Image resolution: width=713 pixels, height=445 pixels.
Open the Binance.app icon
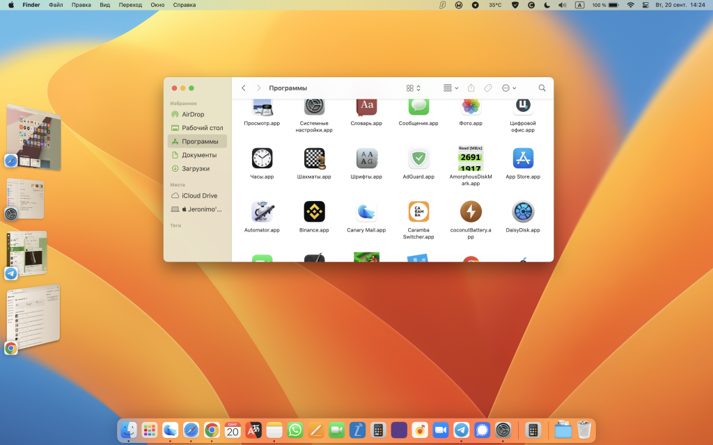pyautogui.click(x=315, y=211)
